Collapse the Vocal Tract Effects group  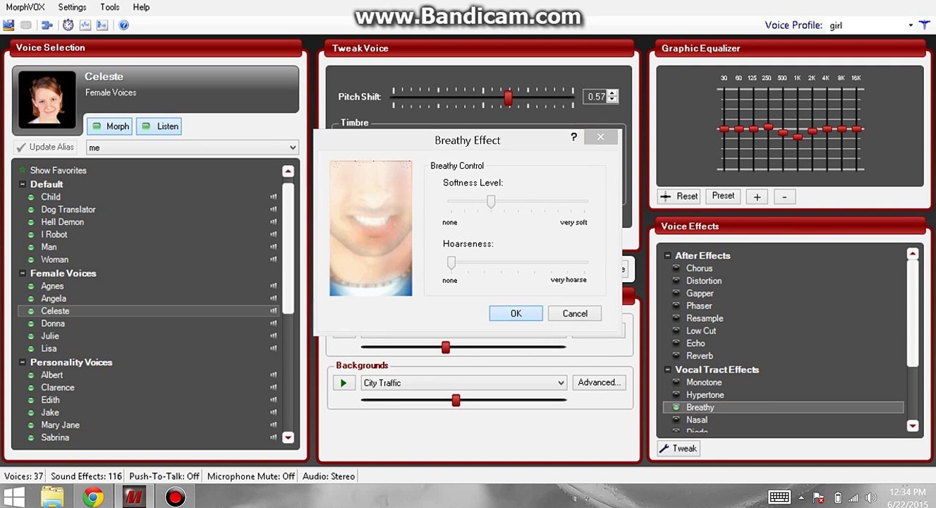pos(668,370)
